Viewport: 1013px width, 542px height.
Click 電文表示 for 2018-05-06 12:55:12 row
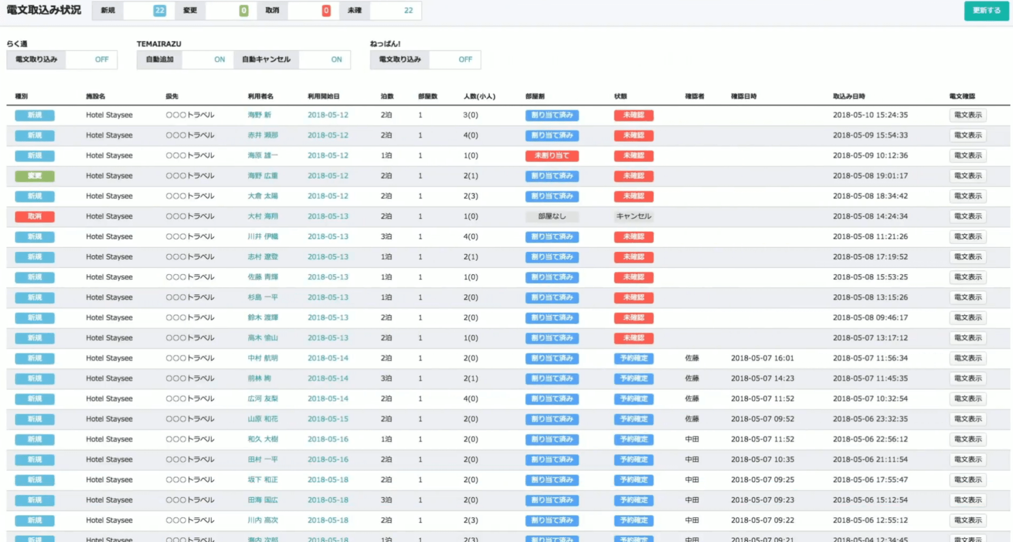click(x=968, y=520)
